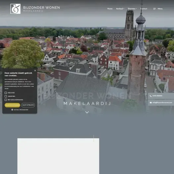Click the gear icon next to Details weergeven
This screenshot has width=174, height=174.
click(12, 110)
